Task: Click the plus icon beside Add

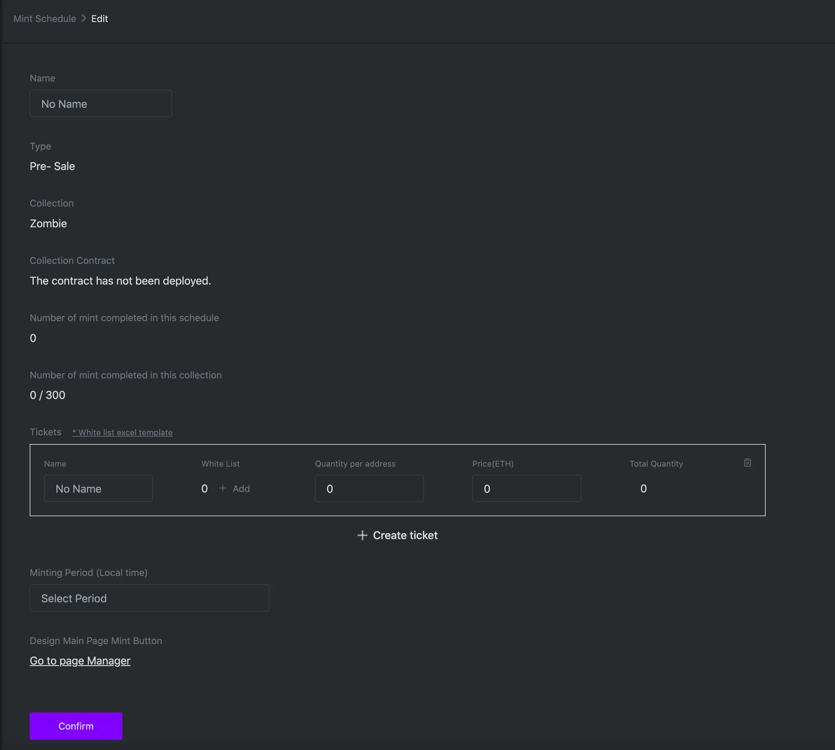Action: click(x=223, y=488)
